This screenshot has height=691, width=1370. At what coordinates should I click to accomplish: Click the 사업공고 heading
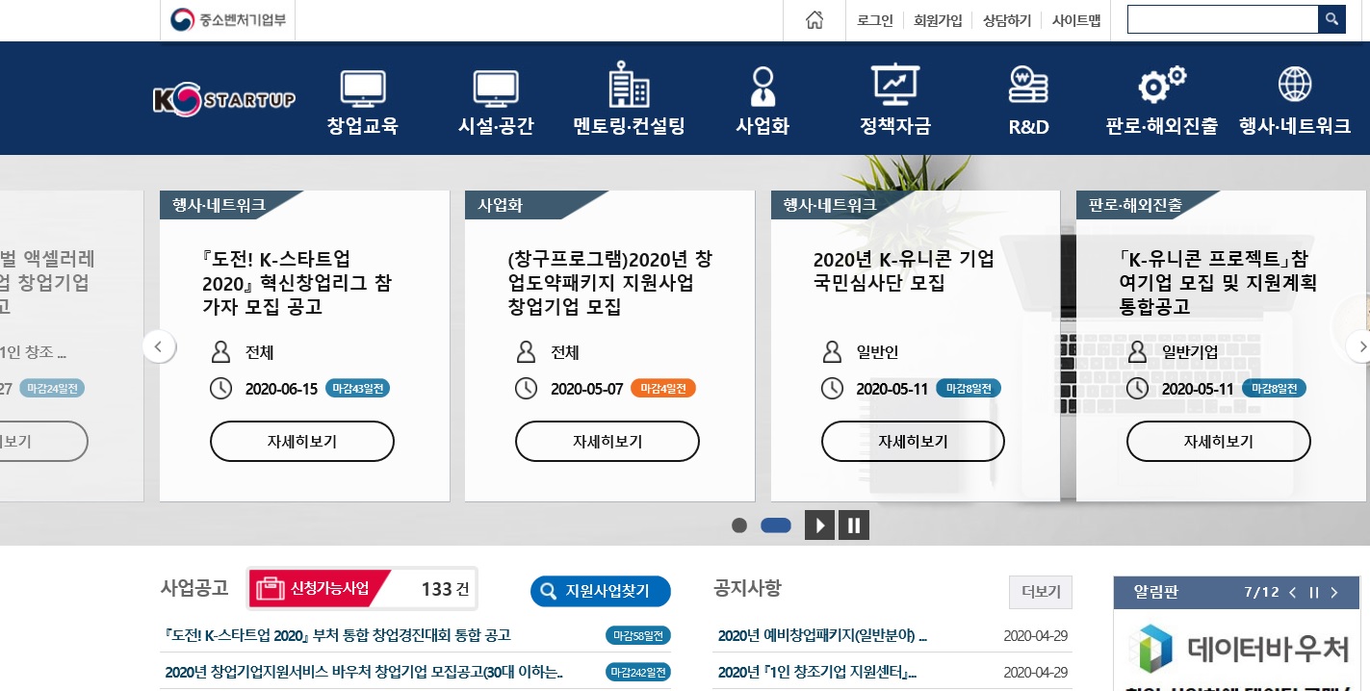tap(194, 588)
